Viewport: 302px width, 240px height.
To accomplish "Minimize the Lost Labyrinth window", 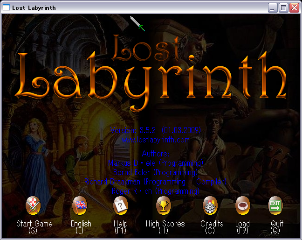I will point(273,8).
